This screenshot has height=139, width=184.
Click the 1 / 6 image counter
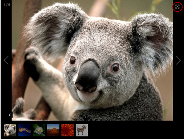point(7,5)
